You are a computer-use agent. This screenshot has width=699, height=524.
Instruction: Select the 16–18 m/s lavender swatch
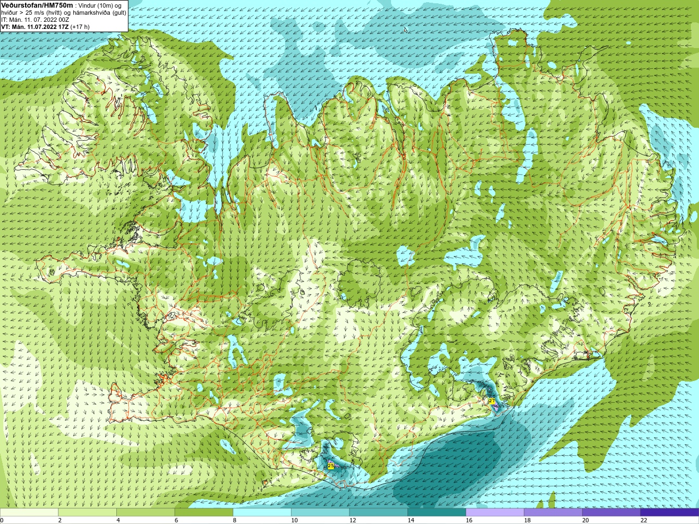(495, 513)
